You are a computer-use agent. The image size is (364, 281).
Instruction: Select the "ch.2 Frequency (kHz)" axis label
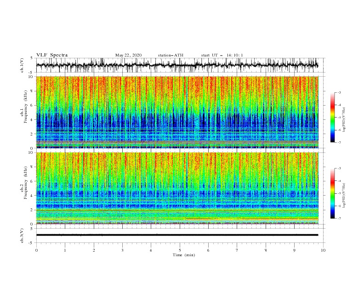[24, 183]
